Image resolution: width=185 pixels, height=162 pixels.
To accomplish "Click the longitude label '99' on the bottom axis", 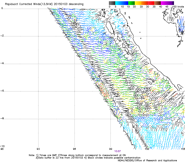I will click(x=110, y=149).
